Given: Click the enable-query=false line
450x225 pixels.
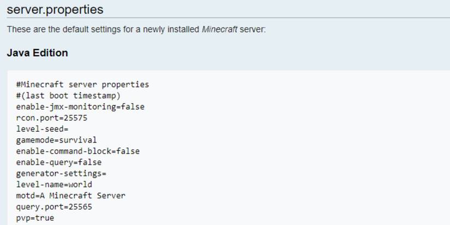Looking at the screenshot, I should click(x=58, y=162).
